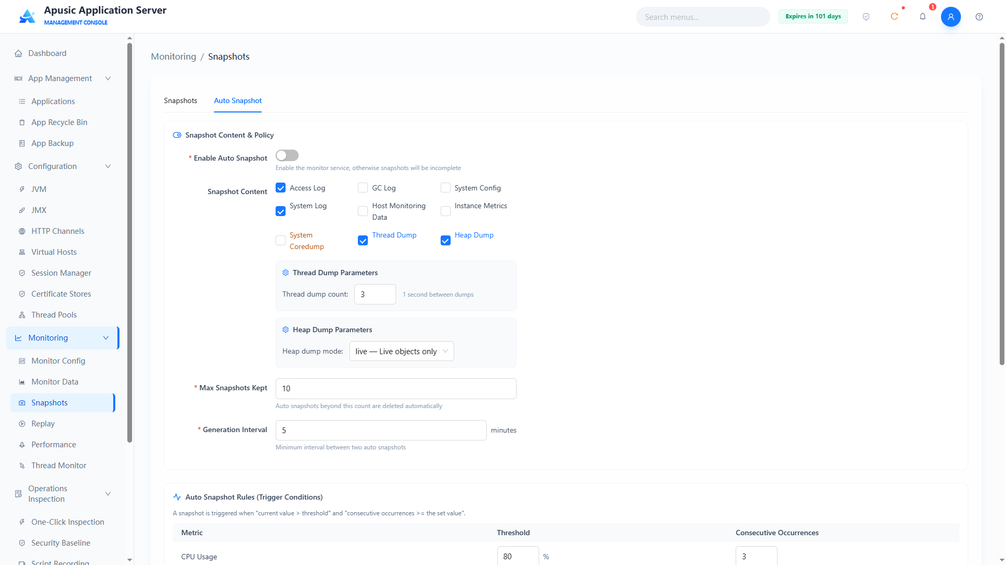The height and width of the screenshot is (565, 1006).
Task: Click the Performance icon in the sidebar
Action: (x=22, y=445)
